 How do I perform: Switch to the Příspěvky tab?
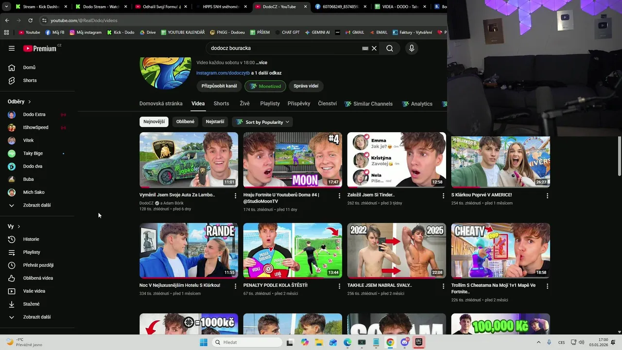coord(299,104)
